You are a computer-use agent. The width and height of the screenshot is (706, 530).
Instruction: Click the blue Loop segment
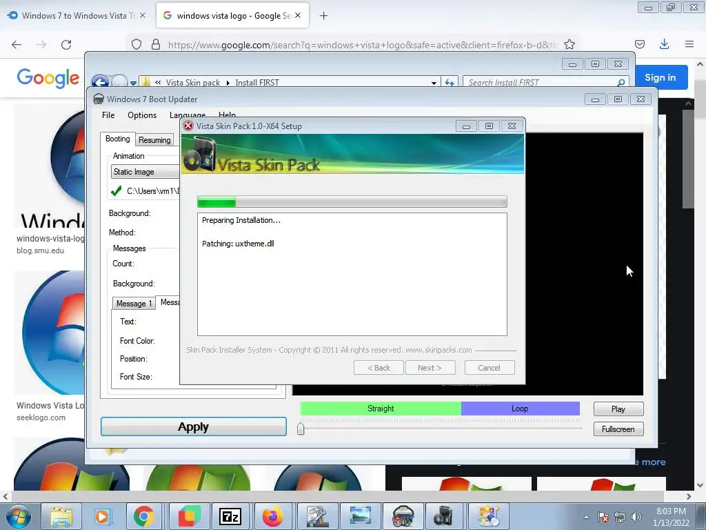[x=520, y=409]
